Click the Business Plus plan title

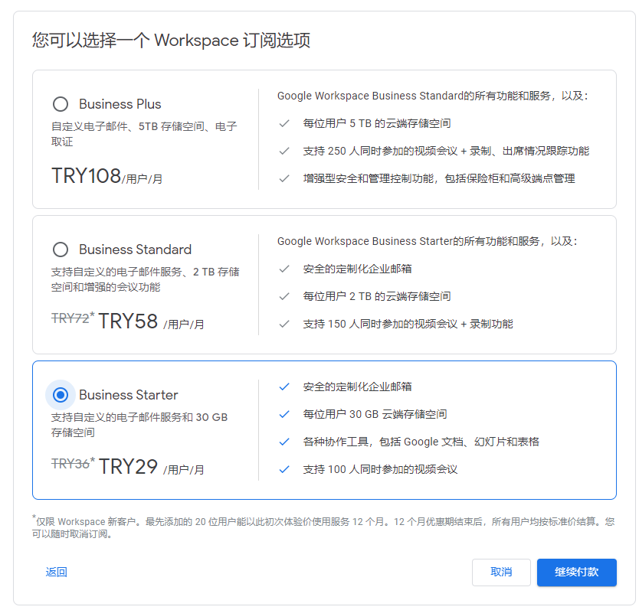120,104
